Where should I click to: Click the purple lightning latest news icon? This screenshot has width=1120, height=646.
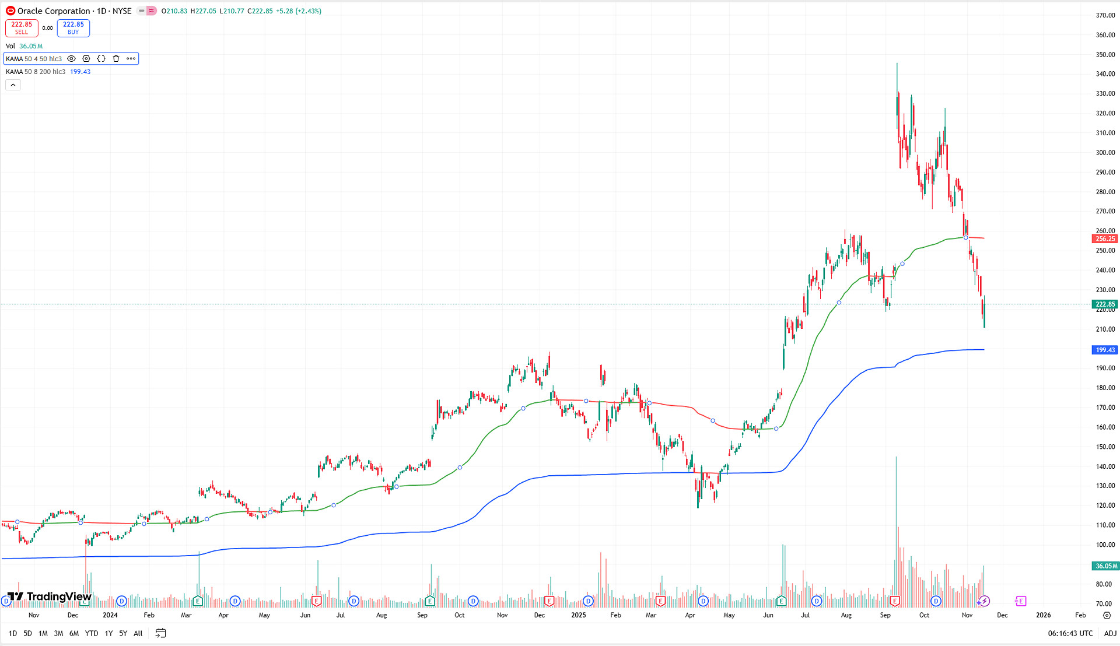(x=984, y=601)
